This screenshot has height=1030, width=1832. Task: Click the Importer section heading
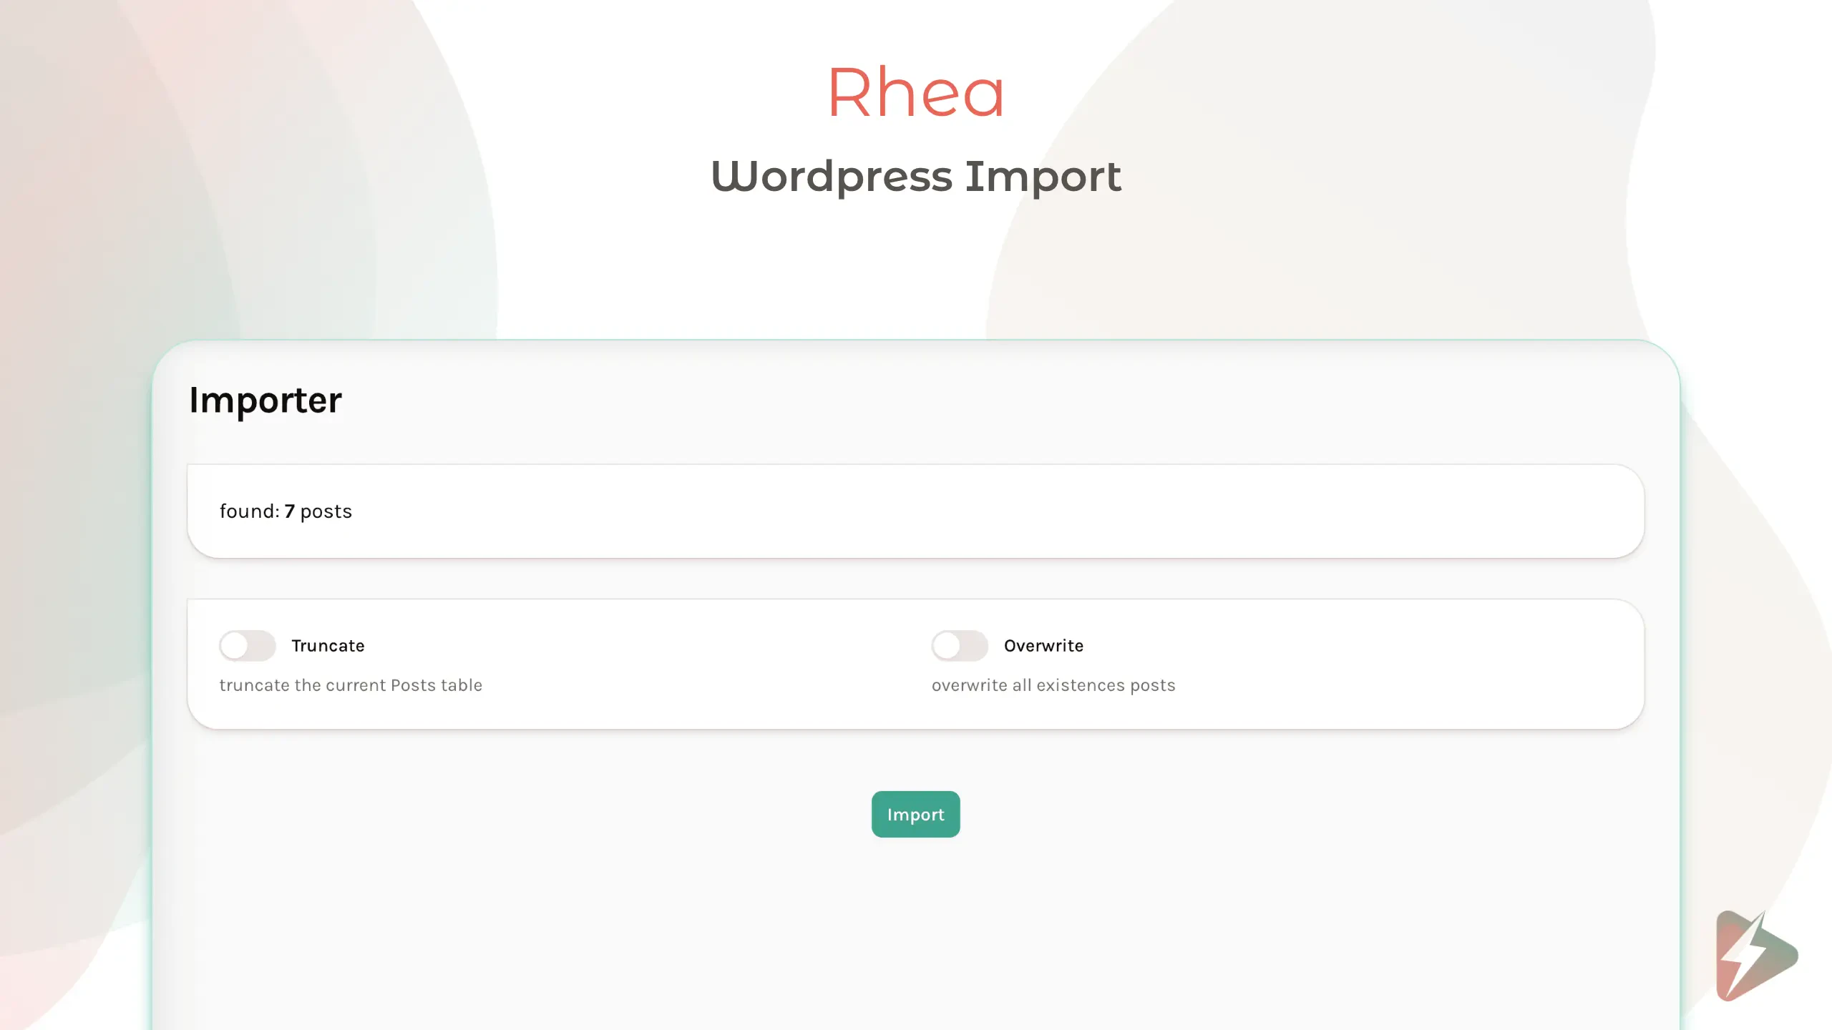(265, 400)
